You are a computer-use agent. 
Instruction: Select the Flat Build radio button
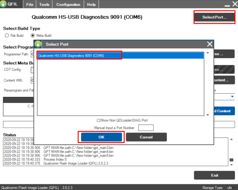[7, 35]
